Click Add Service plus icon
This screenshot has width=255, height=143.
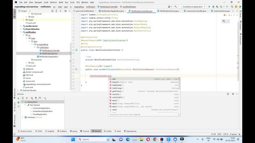(x=45, y=98)
